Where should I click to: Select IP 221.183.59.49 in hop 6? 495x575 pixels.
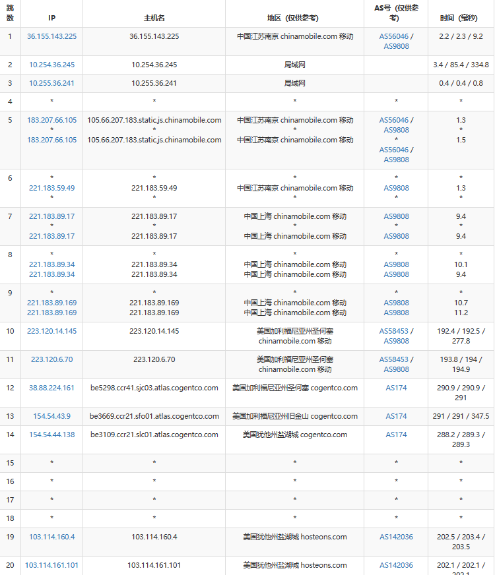[x=51, y=188]
